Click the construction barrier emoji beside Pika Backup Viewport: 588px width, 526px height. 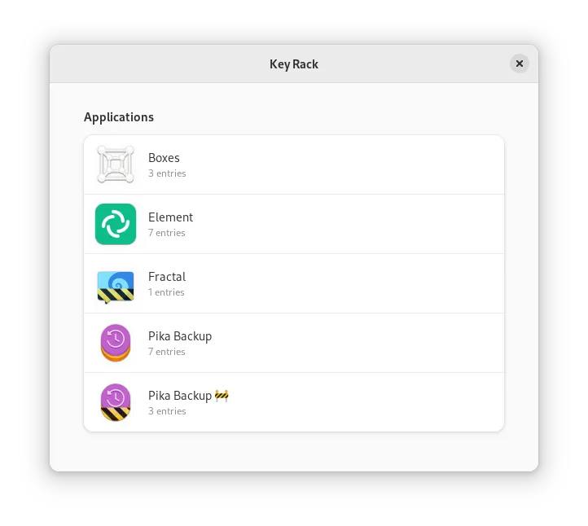coord(222,396)
